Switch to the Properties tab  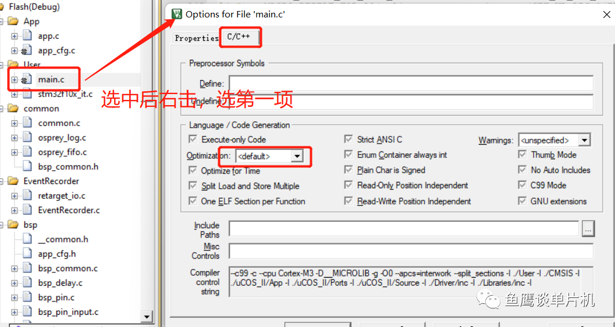point(196,38)
